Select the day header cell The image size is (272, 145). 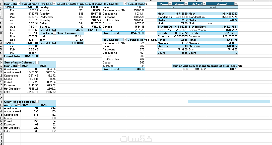coord(172,7)
